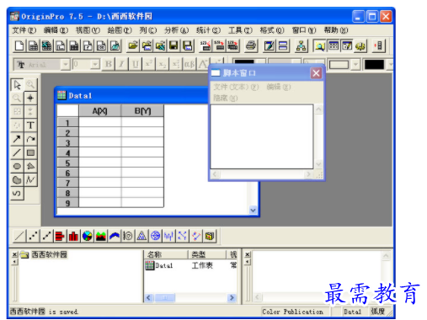Click the 类型 column header

(x=207, y=254)
